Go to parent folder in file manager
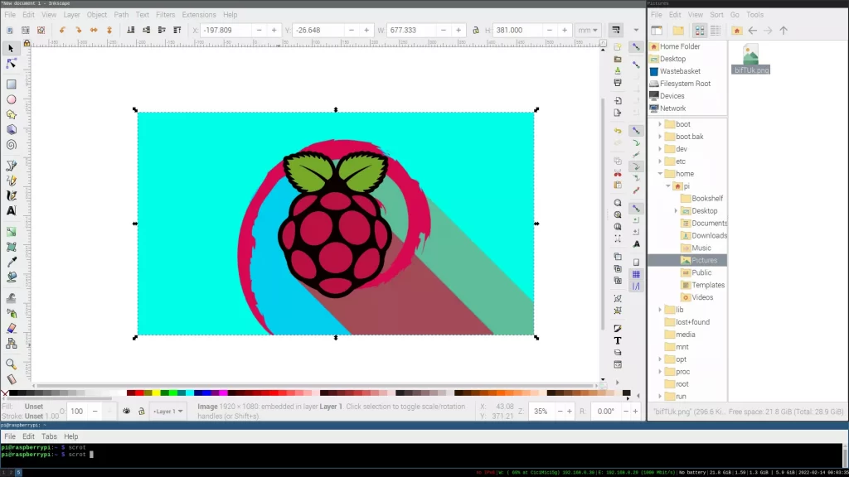Image resolution: width=849 pixels, height=477 pixels. (784, 31)
